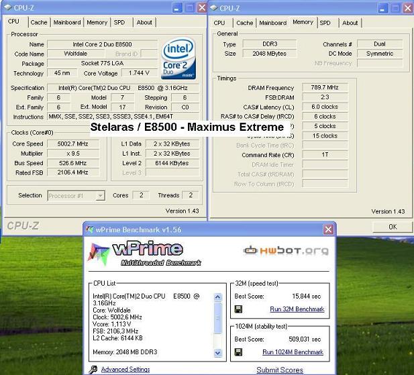The height and width of the screenshot is (375, 414).
Task: Click the FSB:DRAM value 2:3
Action: pyautogui.click(x=325, y=97)
